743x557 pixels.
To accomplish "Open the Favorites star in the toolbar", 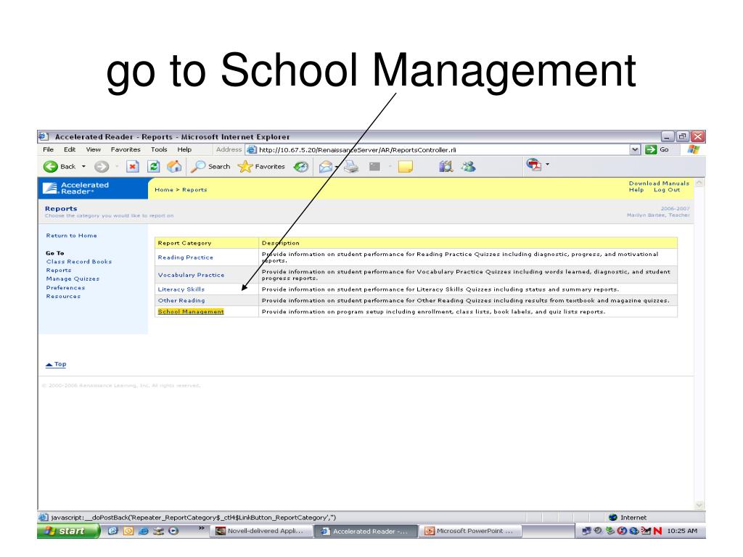I will (x=261, y=167).
